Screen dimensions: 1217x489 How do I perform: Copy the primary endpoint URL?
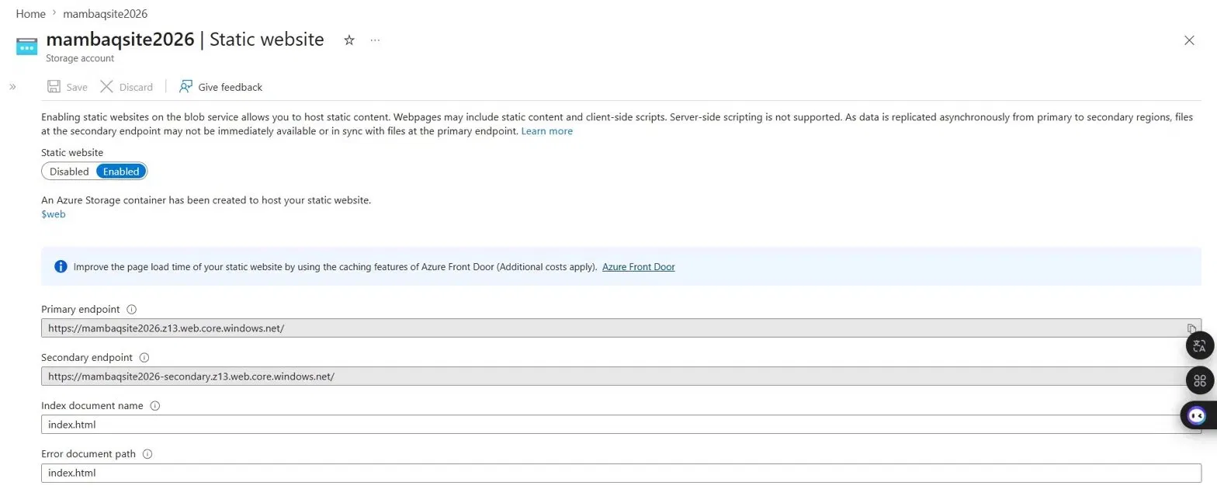click(1191, 328)
